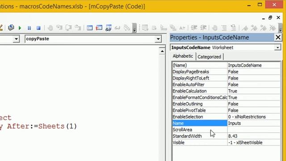Screen dimensions: 286x161
Task: Restore down the inner code window
Action: (270, 17)
